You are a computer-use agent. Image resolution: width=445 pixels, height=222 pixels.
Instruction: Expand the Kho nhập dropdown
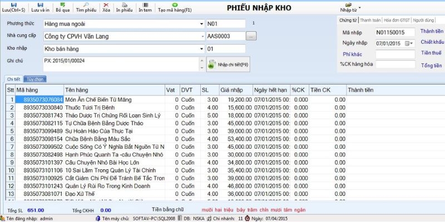201,49
